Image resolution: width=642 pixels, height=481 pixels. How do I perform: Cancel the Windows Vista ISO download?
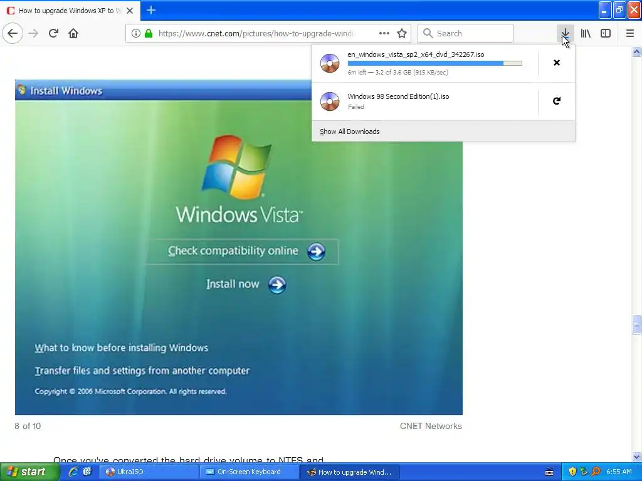(x=557, y=63)
